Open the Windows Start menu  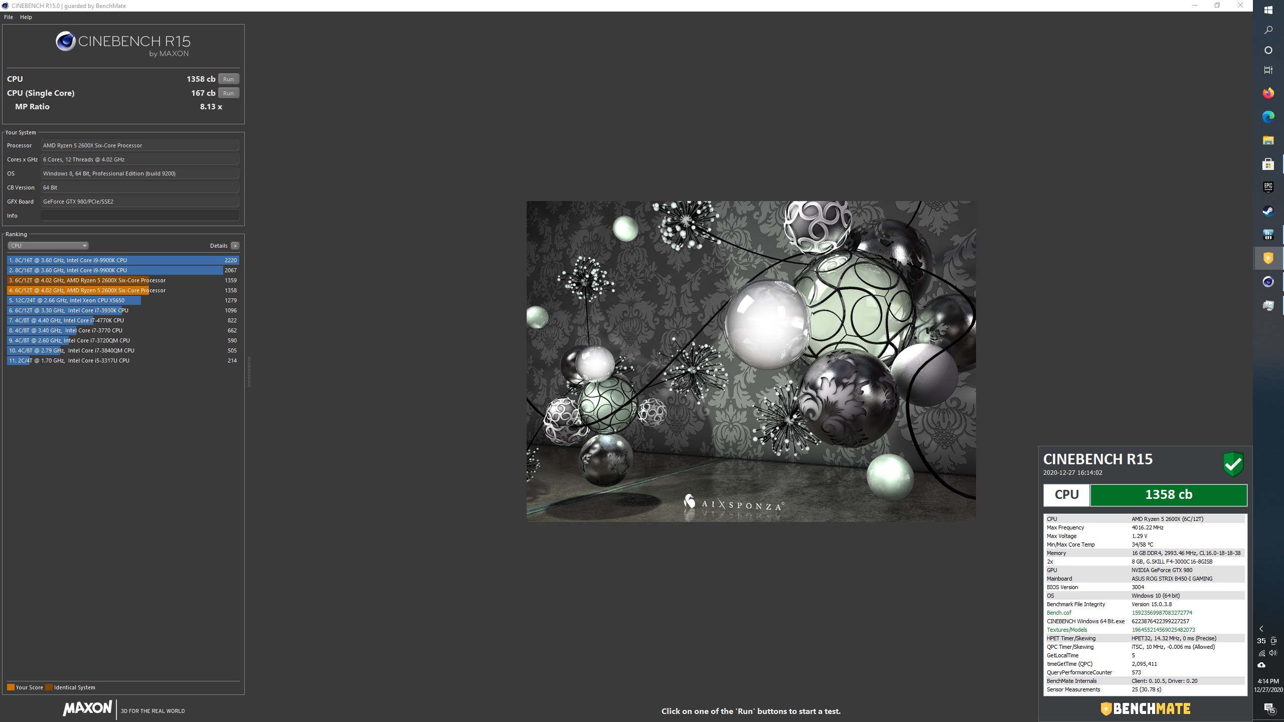click(1268, 10)
